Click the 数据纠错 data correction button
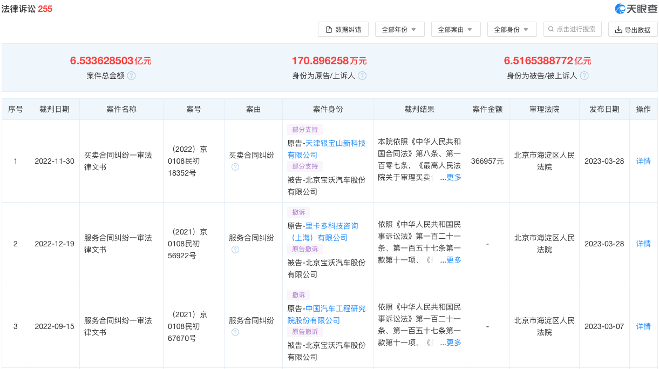The height and width of the screenshot is (369, 659). click(x=343, y=30)
